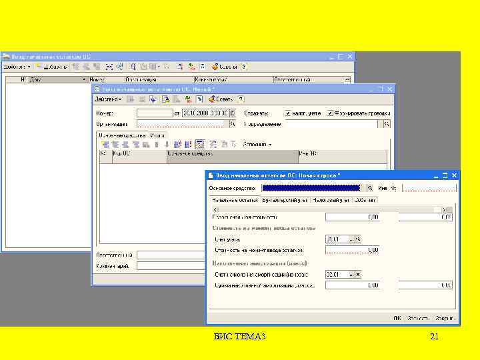
Task: Switch to the Бухгалтерский учет tab
Action: (x=285, y=200)
